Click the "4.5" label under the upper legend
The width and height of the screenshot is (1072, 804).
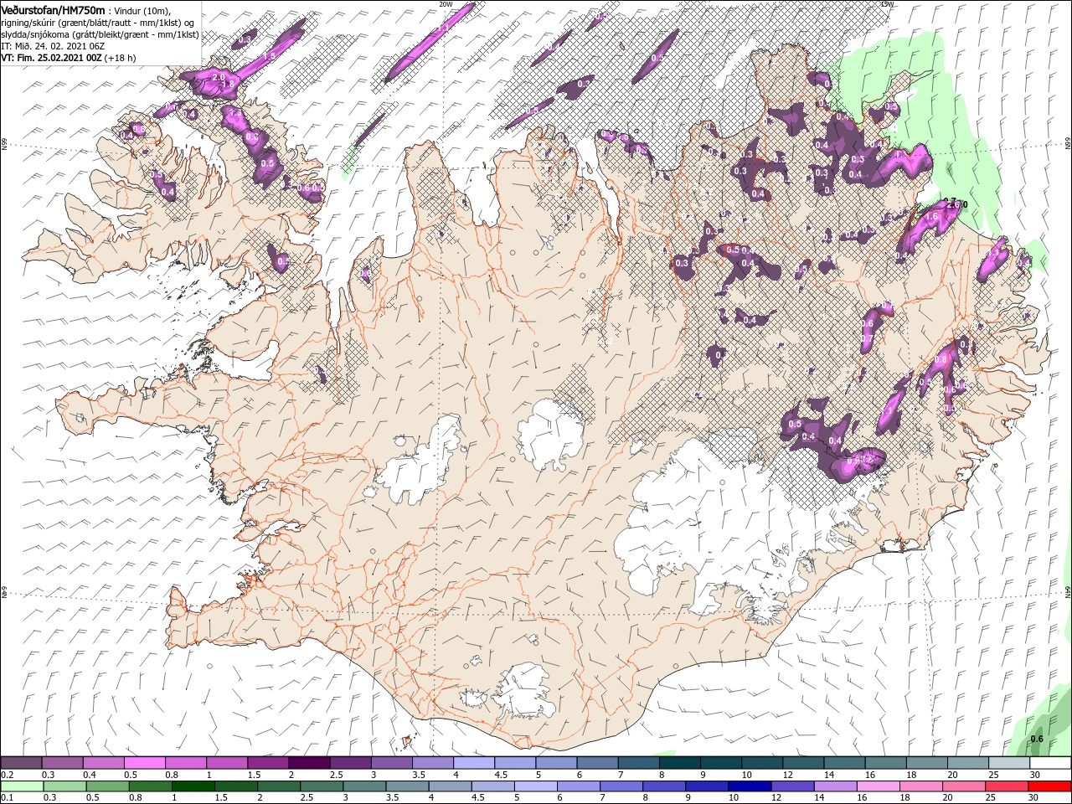[x=500, y=775]
